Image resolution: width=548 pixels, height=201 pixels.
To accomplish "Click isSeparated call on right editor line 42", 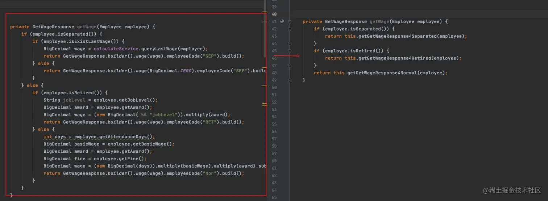I will tap(365, 29).
